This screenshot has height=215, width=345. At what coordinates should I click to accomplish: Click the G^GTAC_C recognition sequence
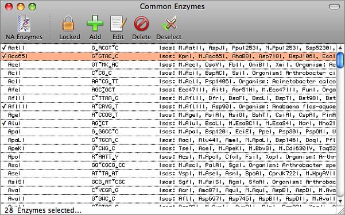pos(105,56)
